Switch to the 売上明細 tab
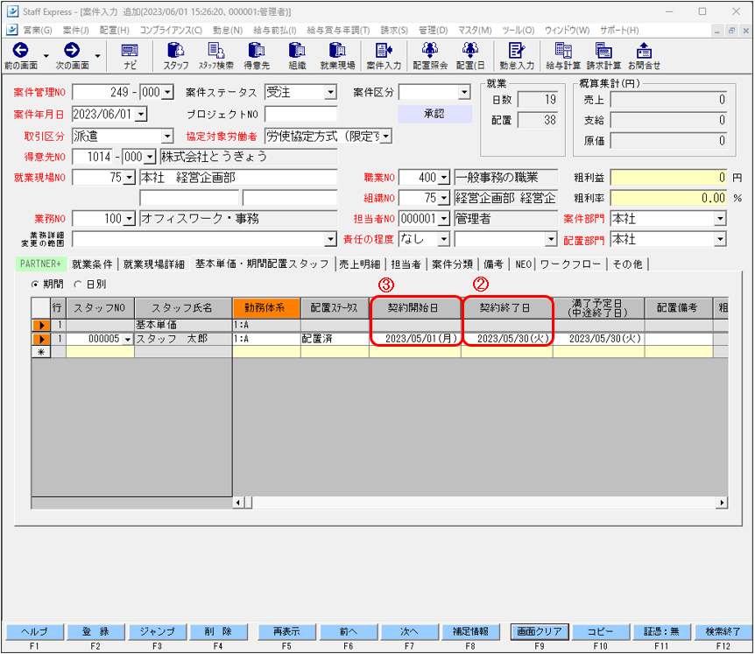The width and height of the screenshot is (755, 654). [x=359, y=264]
